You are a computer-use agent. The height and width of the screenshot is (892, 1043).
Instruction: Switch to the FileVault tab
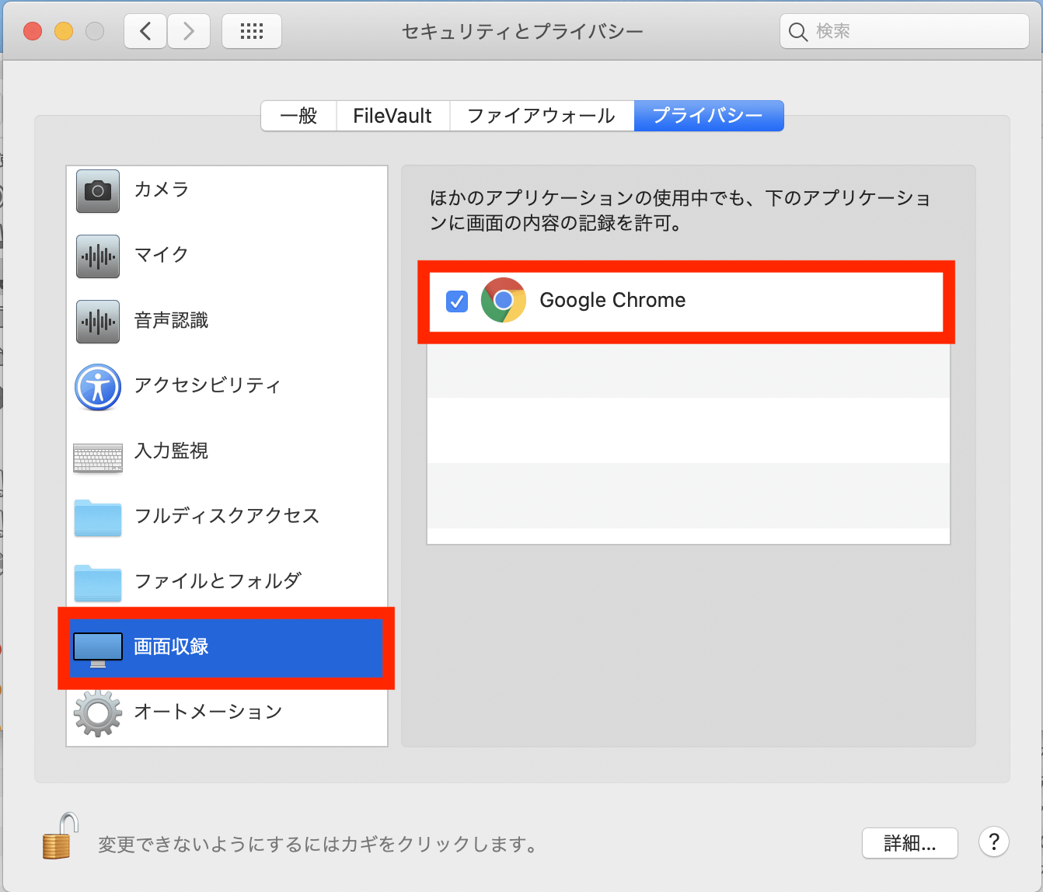pyautogui.click(x=392, y=116)
